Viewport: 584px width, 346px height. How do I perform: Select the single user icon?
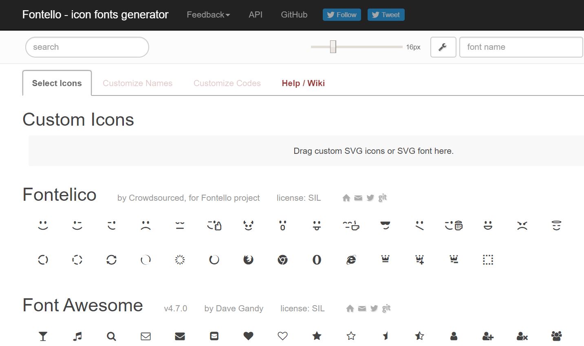point(454,336)
